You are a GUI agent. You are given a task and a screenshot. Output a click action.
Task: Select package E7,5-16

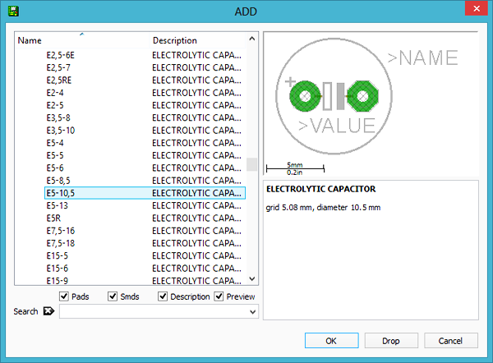(145, 231)
